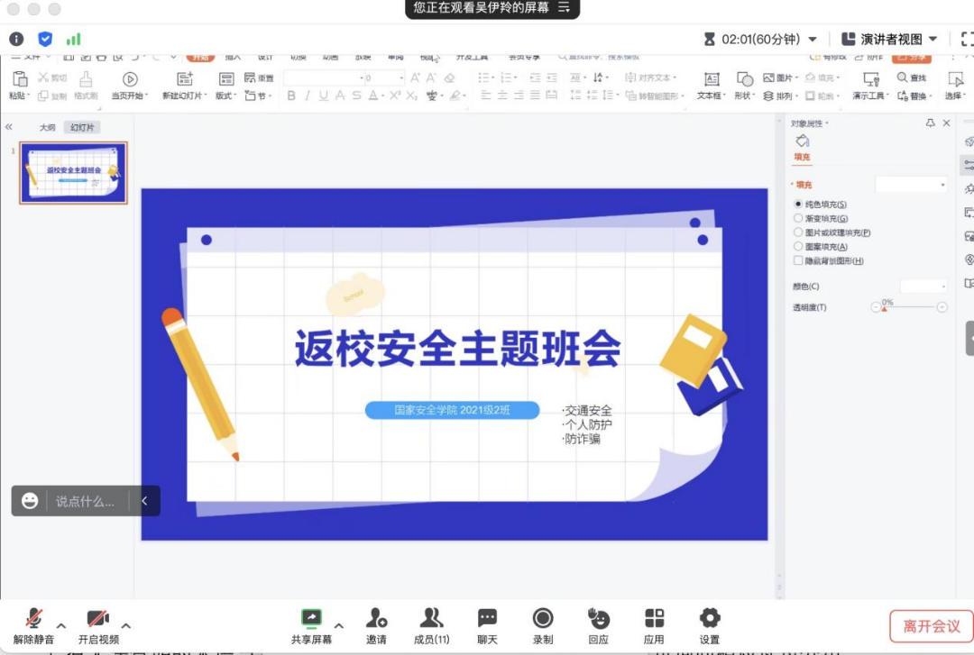Select the 幻灯片 slides tab
This screenshot has height=655, width=974.
(x=85, y=128)
